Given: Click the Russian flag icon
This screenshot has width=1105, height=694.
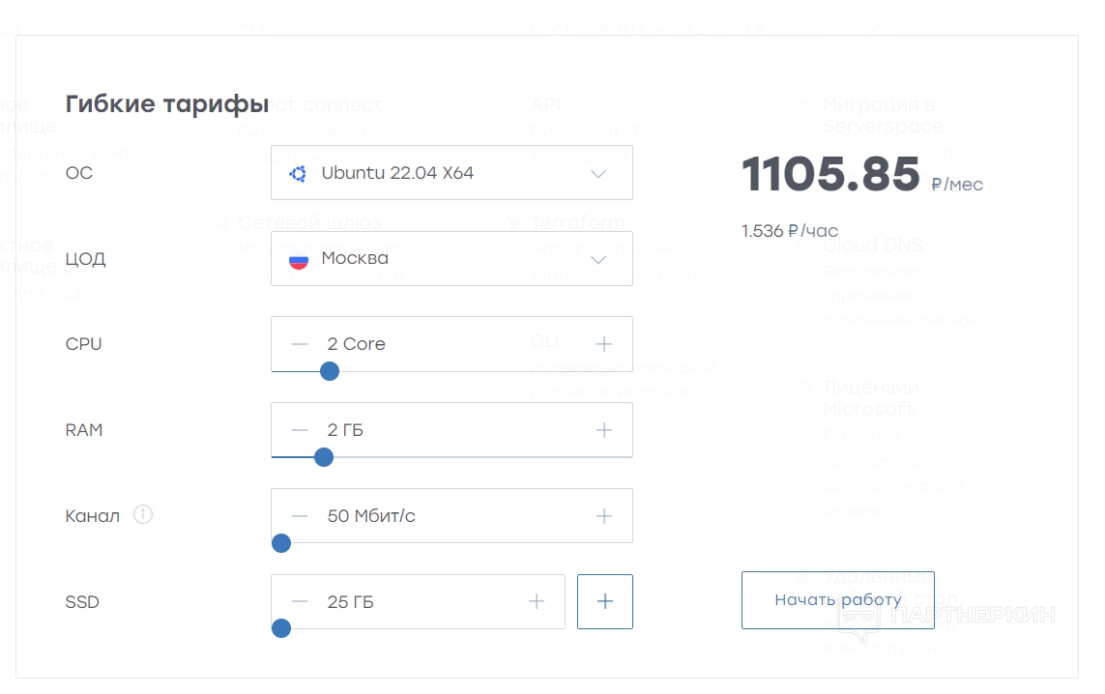Looking at the screenshot, I should pyautogui.click(x=299, y=259).
